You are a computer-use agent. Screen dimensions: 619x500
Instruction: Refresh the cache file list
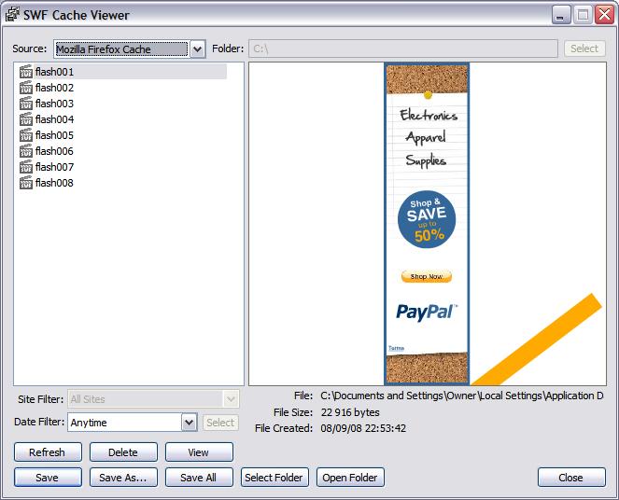pos(48,451)
